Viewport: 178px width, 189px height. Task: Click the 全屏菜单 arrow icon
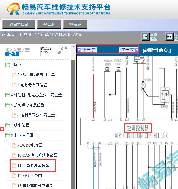coord(146,36)
